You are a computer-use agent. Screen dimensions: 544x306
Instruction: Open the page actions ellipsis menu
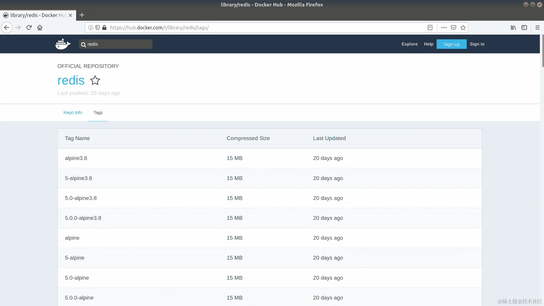click(444, 28)
